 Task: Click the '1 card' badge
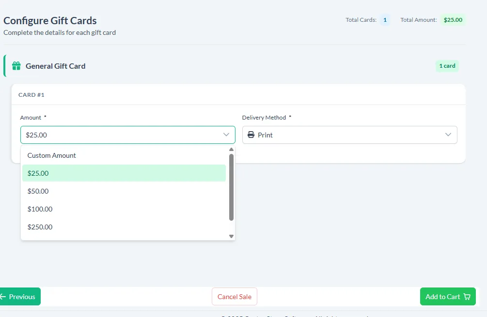pyautogui.click(x=447, y=66)
